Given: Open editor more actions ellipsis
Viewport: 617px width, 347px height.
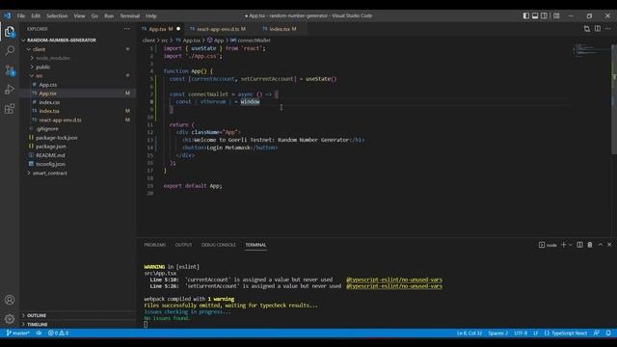Looking at the screenshot, I should click(x=608, y=29).
